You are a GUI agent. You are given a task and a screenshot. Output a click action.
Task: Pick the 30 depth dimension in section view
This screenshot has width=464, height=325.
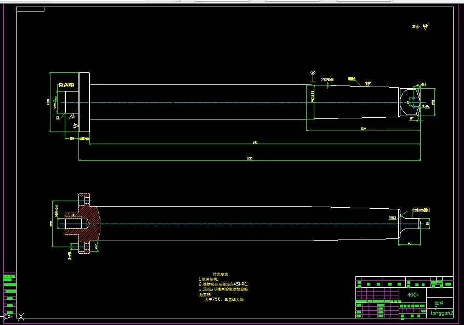click(x=73, y=215)
